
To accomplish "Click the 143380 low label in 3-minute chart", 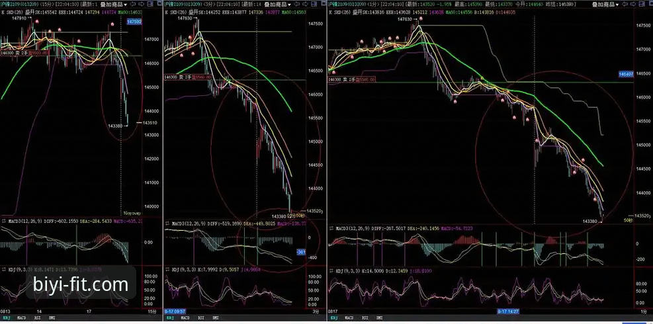I will tap(279, 216).
